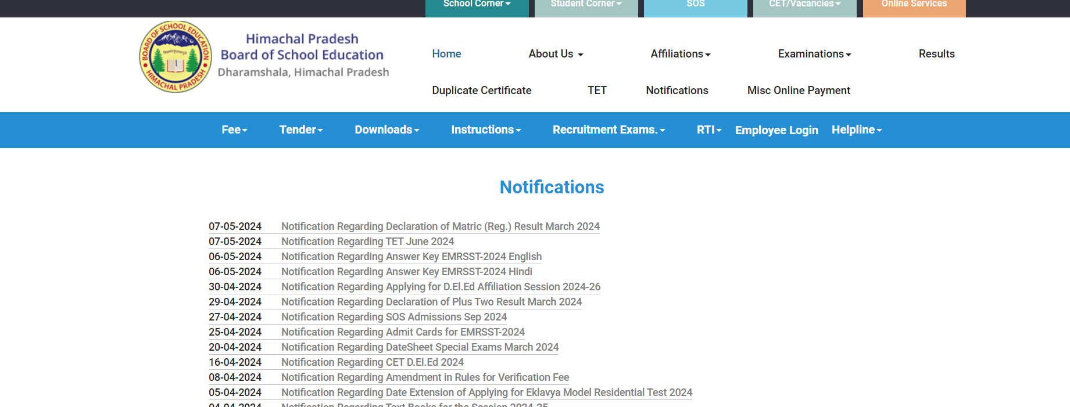This screenshot has width=1070, height=407.
Task: Open the Results page
Action: [936, 54]
